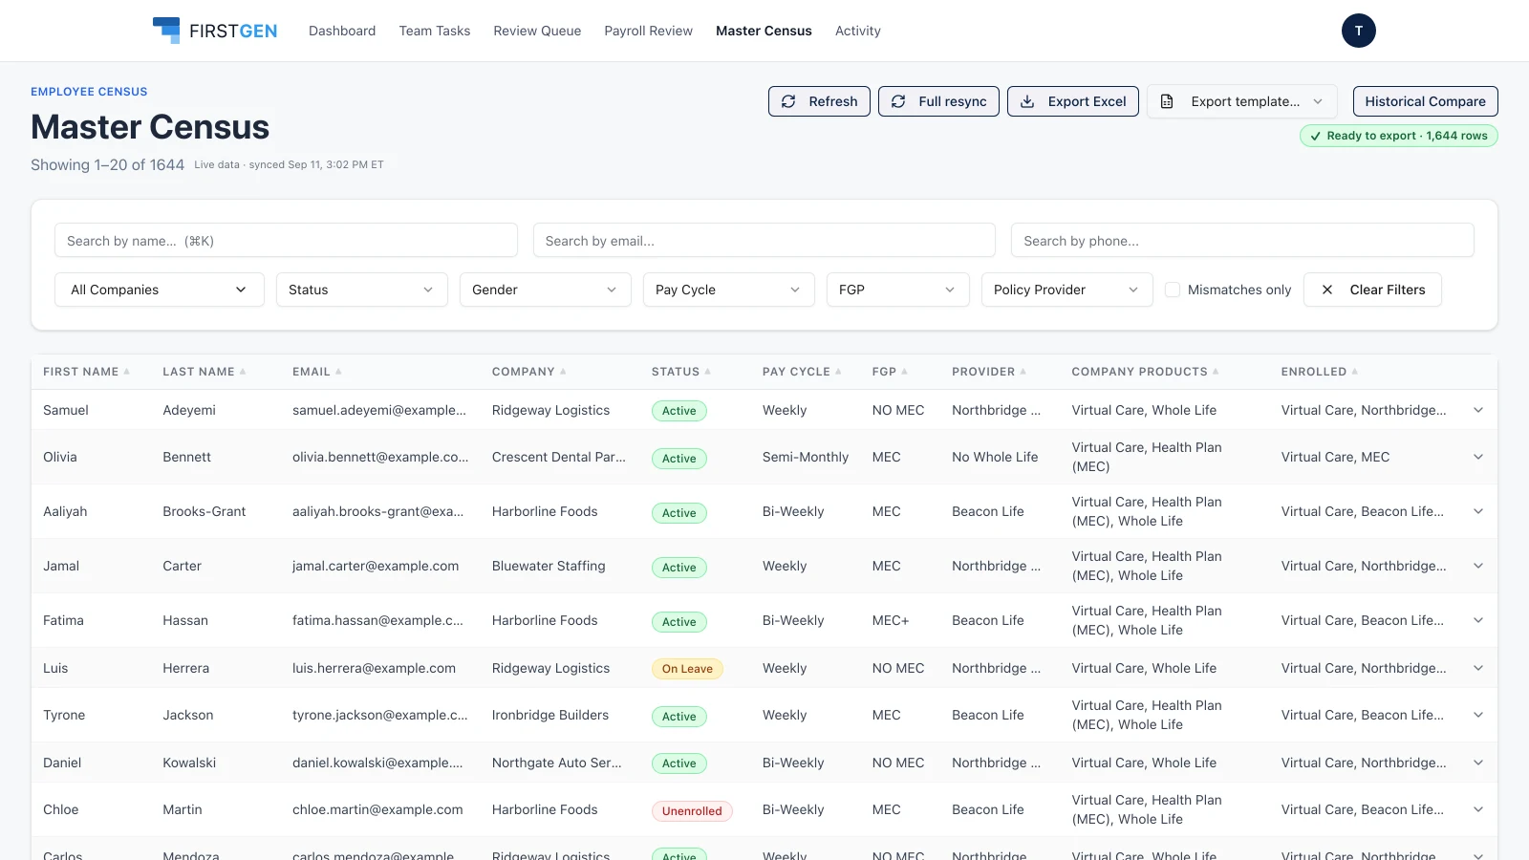Click Unenrolled status badge for Chloe Martin
The height and width of the screenshot is (860, 1529).
click(x=692, y=811)
